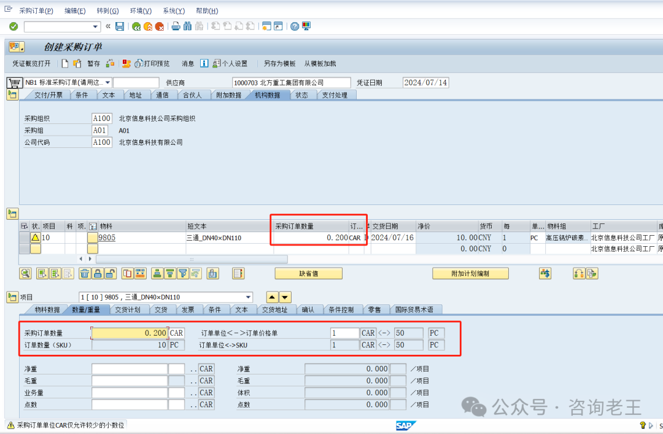Click the 附加计划编制 button
This screenshot has height=434, width=663.
point(470,274)
